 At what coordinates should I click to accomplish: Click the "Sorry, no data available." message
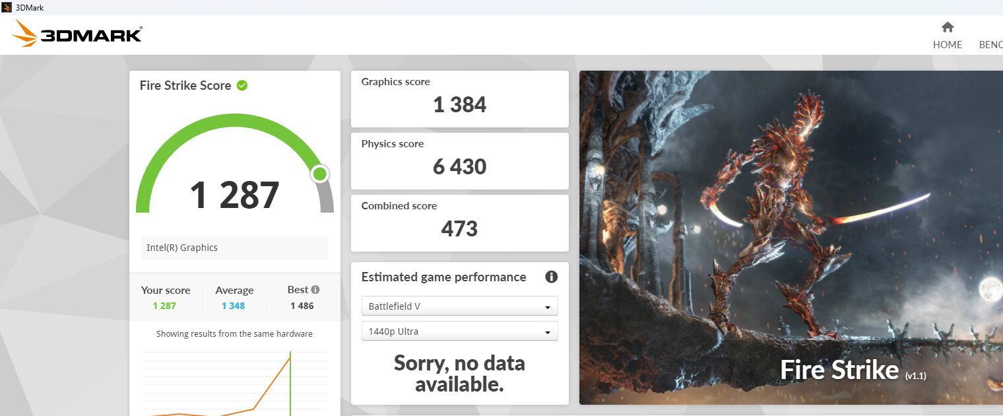[460, 373]
